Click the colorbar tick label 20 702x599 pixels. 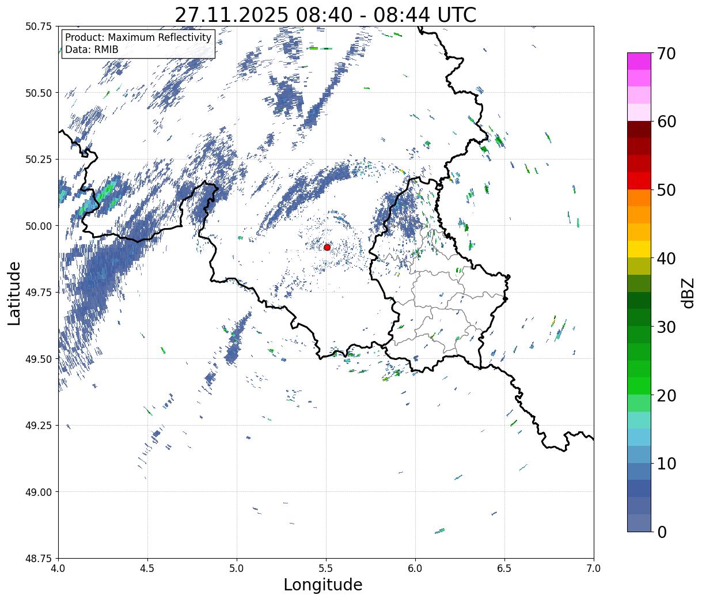[667, 395]
